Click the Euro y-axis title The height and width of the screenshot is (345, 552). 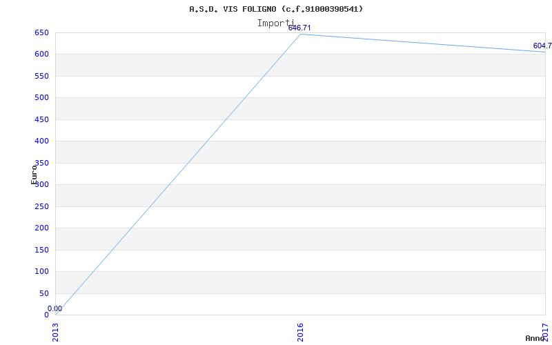pyautogui.click(x=34, y=175)
